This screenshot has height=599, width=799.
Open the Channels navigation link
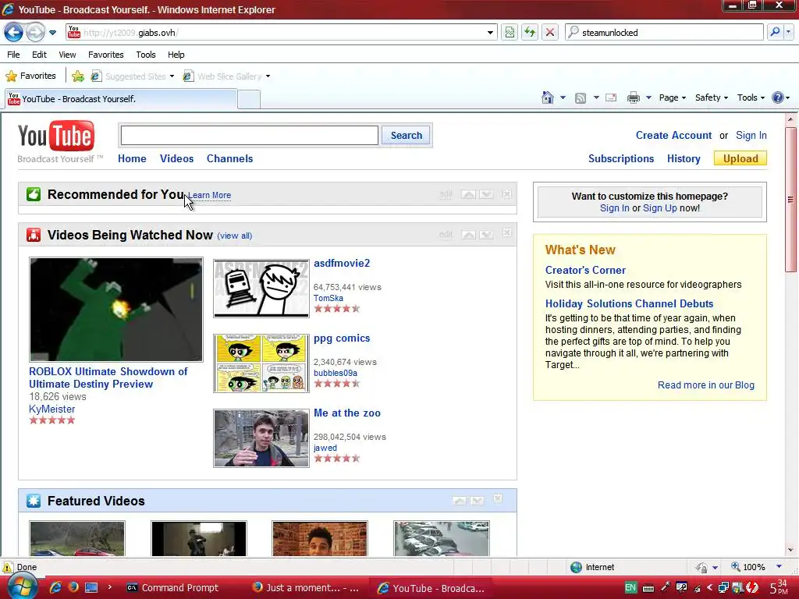pos(230,158)
